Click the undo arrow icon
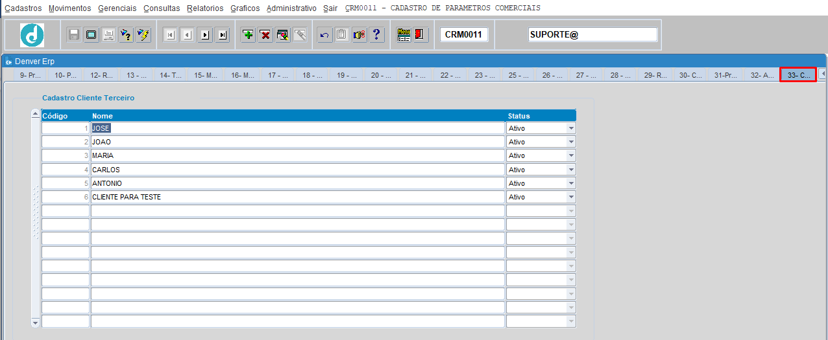Image resolution: width=828 pixels, height=340 pixels. (324, 35)
